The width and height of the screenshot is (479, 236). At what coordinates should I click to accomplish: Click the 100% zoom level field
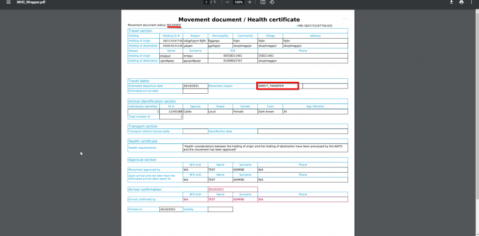coord(238,2)
